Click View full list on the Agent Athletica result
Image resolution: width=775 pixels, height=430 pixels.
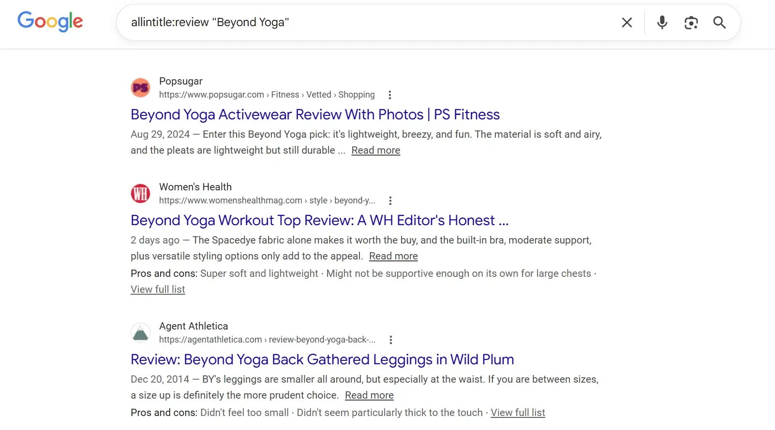(x=518, y=413)
